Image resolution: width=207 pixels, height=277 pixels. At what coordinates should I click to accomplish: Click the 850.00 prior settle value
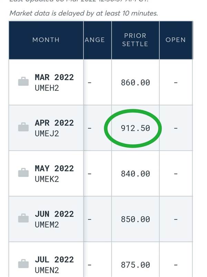[x=135, y=220]
